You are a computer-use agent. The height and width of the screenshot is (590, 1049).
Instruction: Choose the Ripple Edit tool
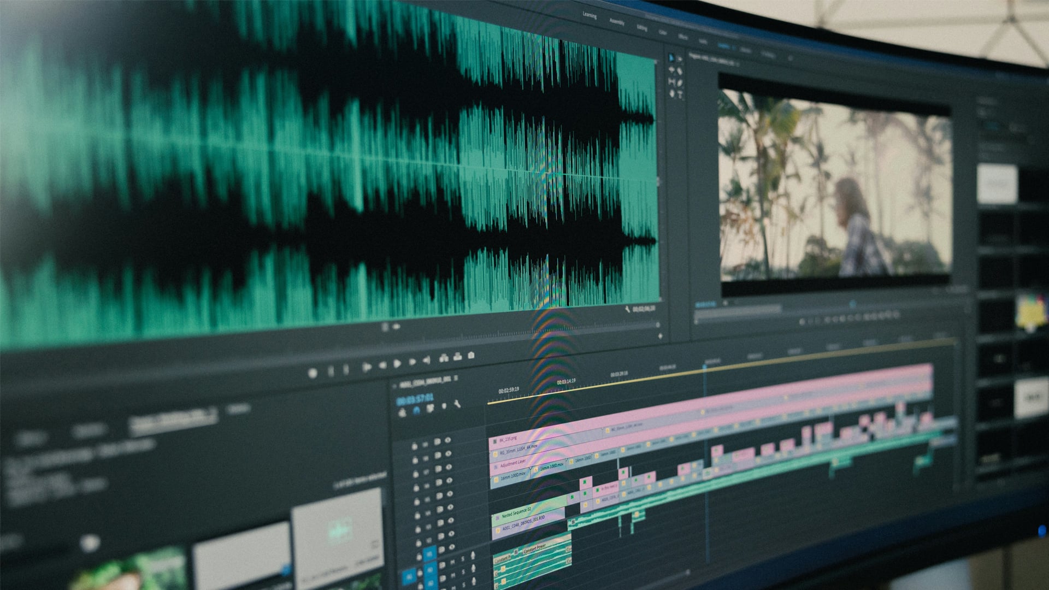click(x=671, y=69)
